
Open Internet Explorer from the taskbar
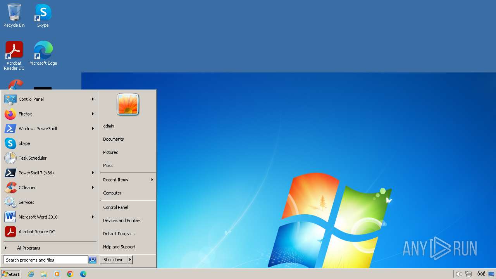click(31, 274)
